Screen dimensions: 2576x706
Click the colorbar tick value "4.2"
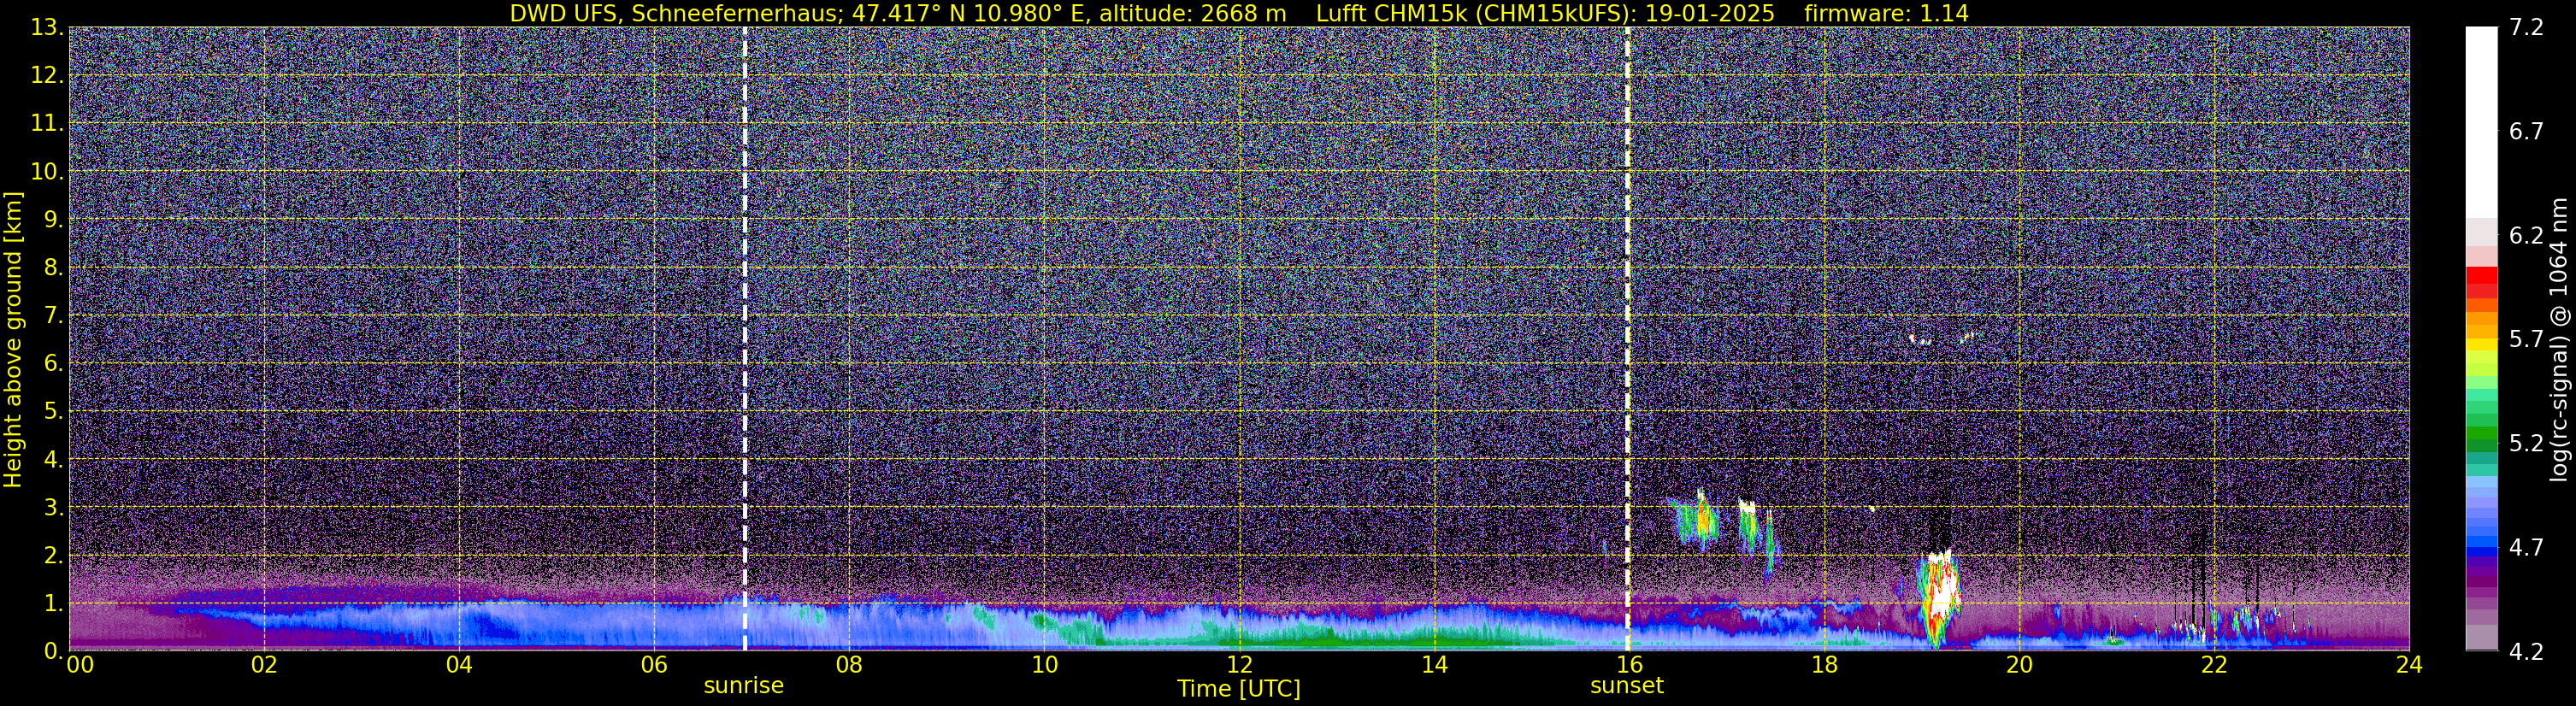2526,652
